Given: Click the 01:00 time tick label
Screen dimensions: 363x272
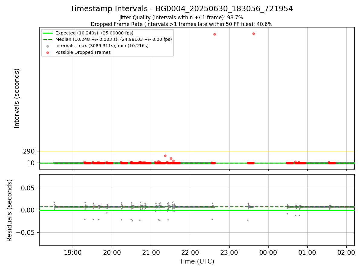Looking at the screenshot, I should (307, 252).
